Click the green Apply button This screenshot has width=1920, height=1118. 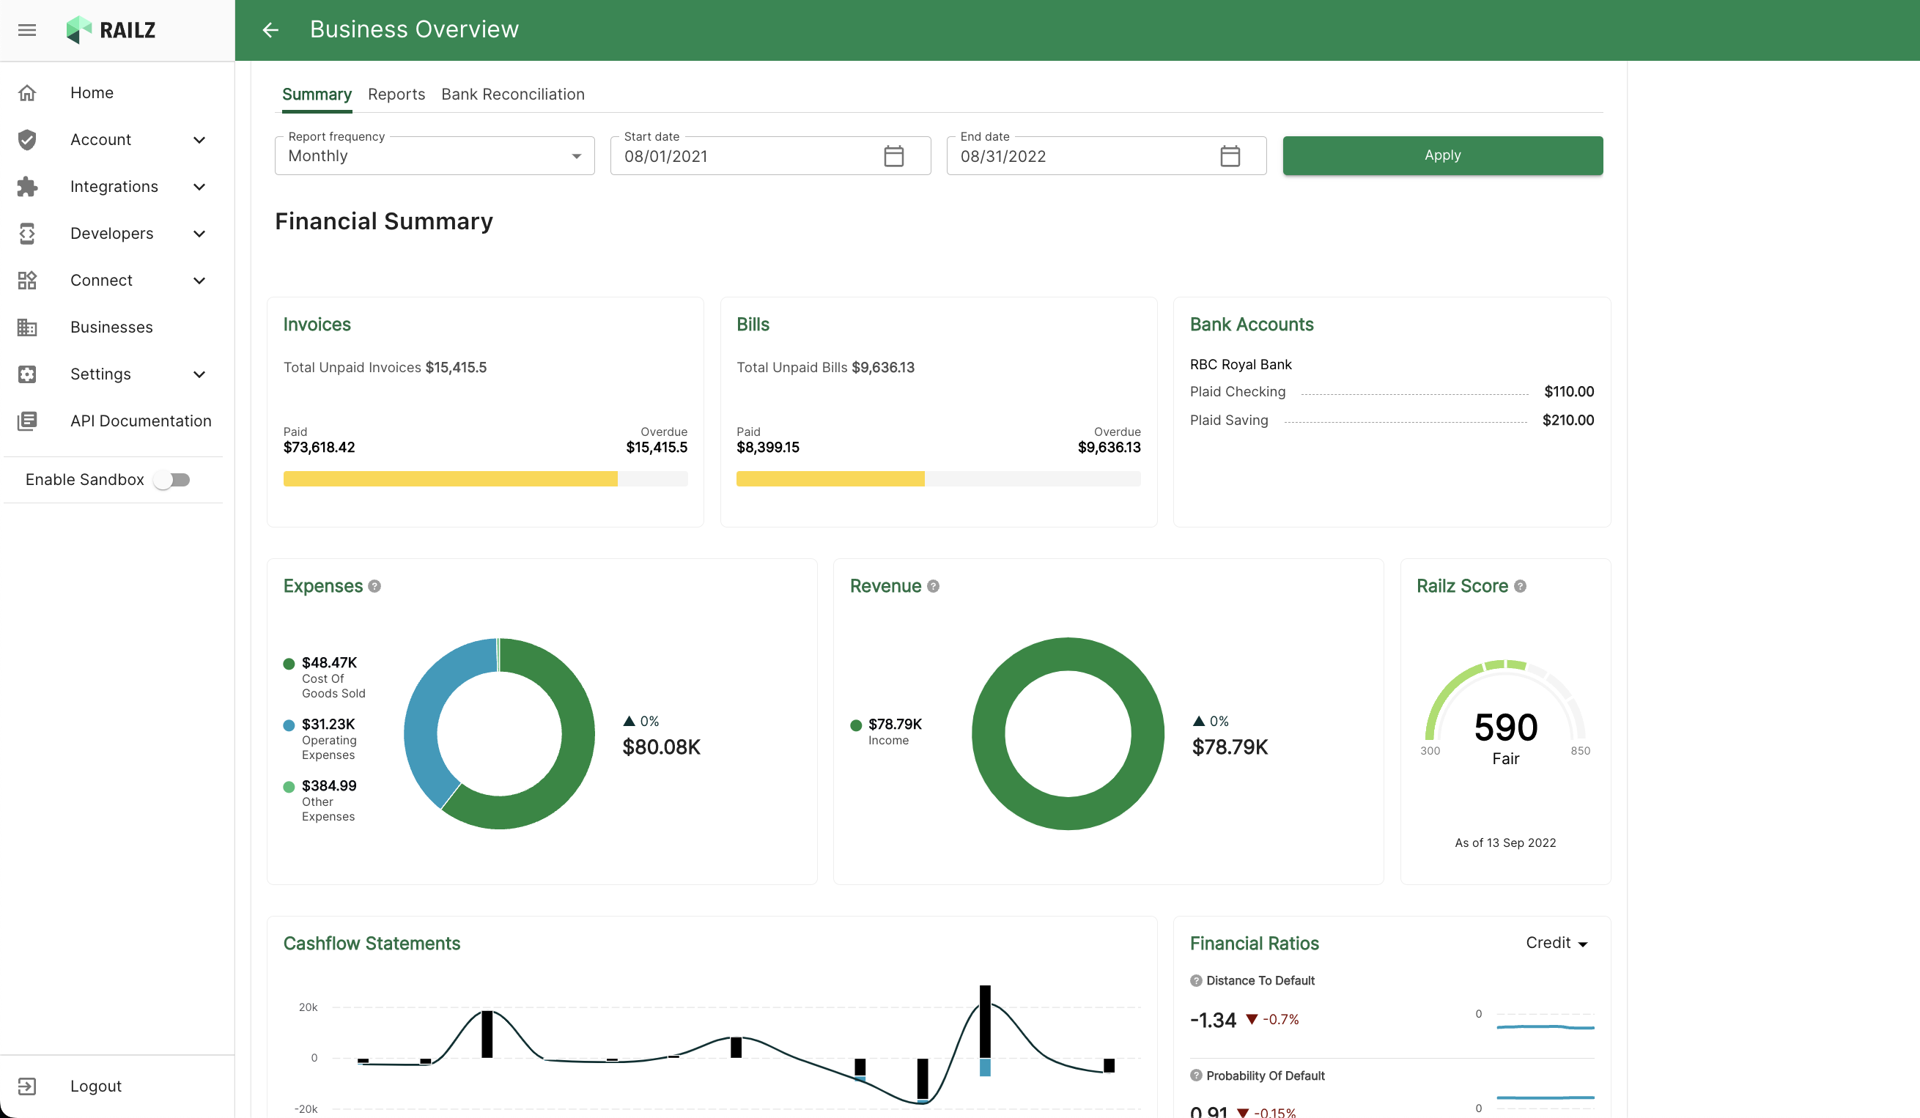click(1442, 155)
